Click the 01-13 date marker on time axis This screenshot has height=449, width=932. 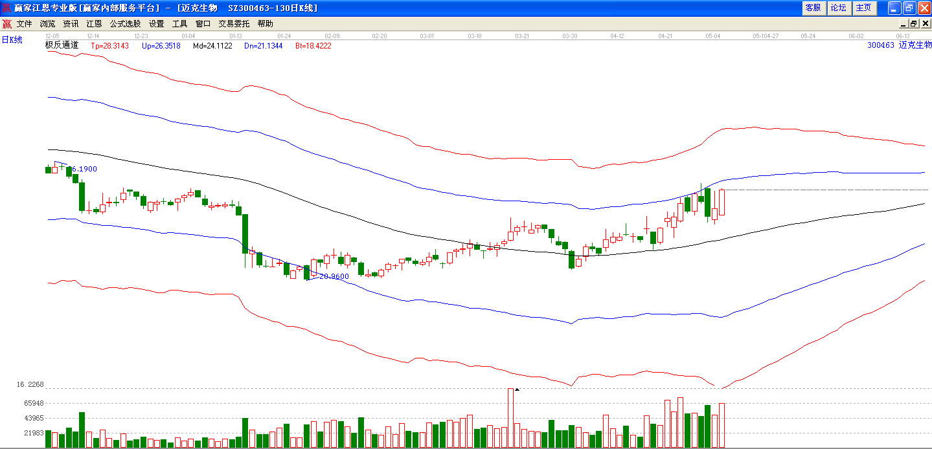tap(235, 36)
